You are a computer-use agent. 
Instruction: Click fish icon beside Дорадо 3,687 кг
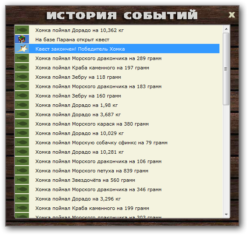click(x=22, y=114)
